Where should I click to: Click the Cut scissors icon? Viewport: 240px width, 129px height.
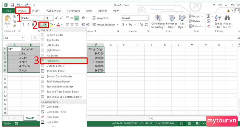(x=14, y=16)
